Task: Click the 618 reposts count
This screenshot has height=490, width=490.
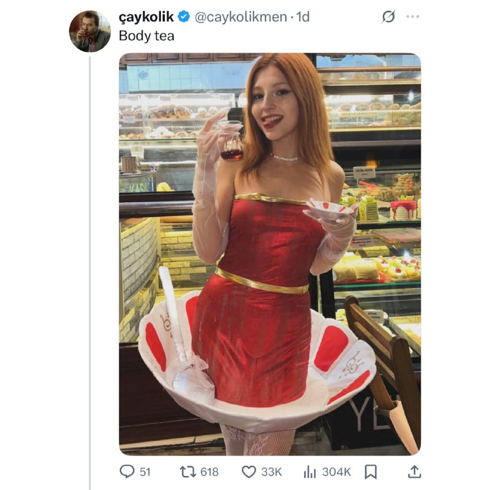Action: point(209,472)
